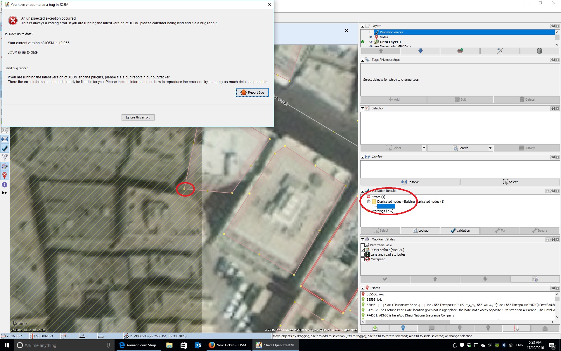Screen dimensions: 561x351
Task: Click the merge layer icon
Action: pyautogui.click(x=460, y=51)
